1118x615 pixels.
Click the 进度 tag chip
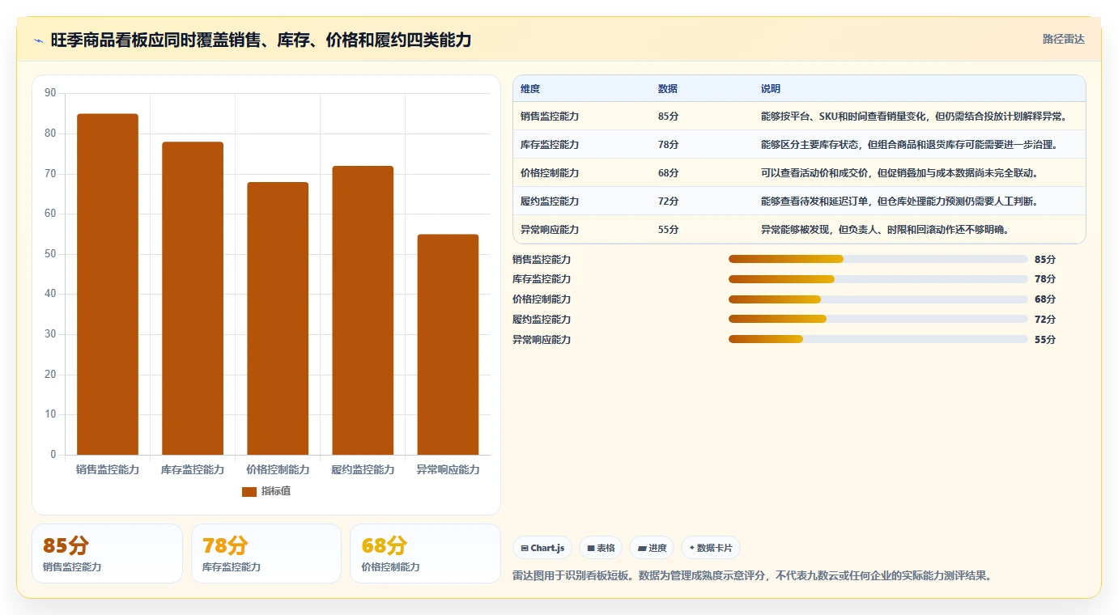coord(652,548)
